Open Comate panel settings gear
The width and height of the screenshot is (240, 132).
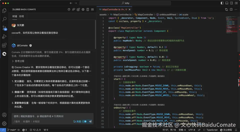pyautogui.click(x=83, y=9)
